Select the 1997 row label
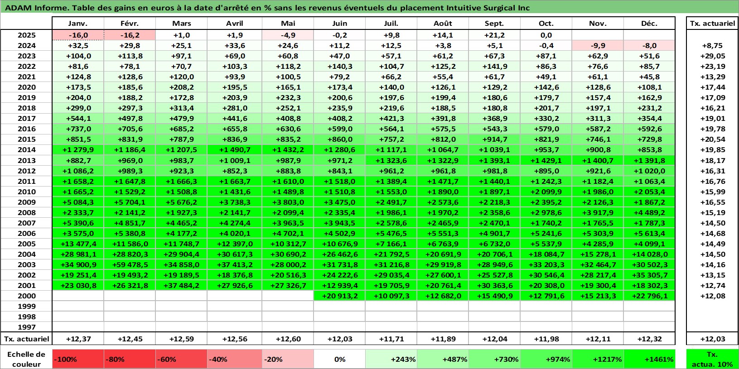 click(27, 327)
